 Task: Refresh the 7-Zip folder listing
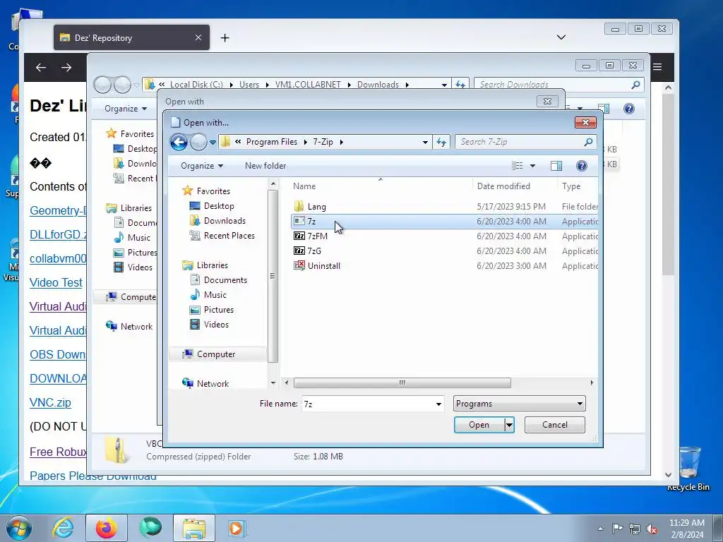pyautogui.click(x=441, y=142)
